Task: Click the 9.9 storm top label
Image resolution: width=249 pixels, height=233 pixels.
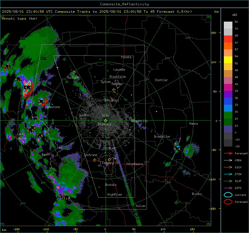Action: coord(41,101)
